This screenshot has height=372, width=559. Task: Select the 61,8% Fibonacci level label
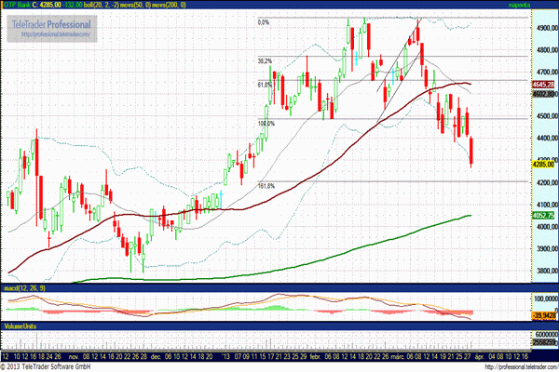click(x=265, y=85)
